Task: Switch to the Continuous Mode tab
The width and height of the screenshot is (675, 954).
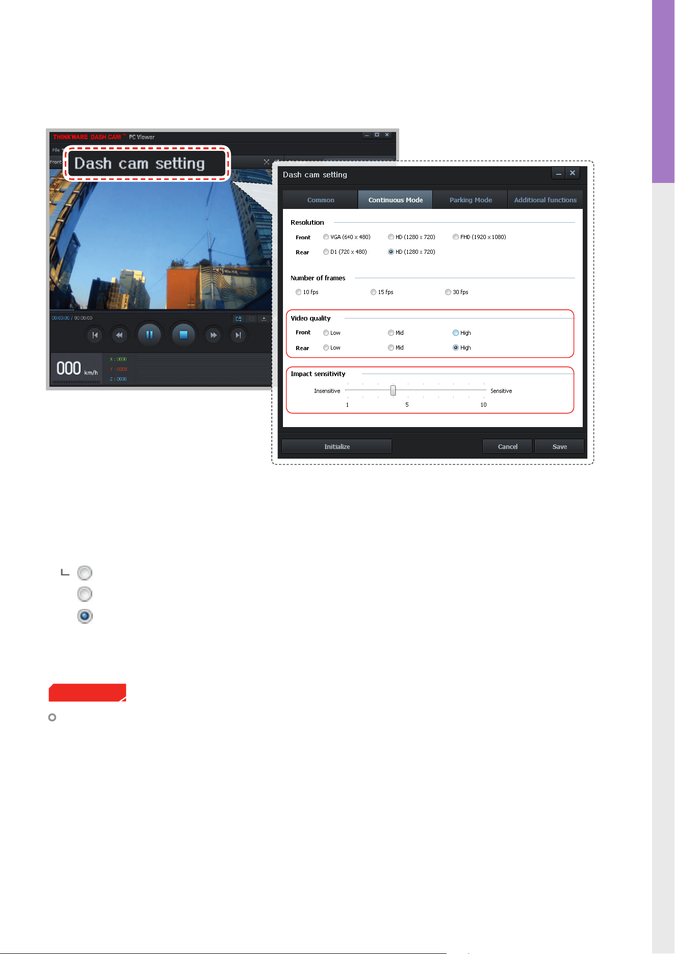Action: (396, 200)
